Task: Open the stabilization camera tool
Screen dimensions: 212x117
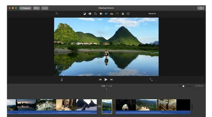Action: pyautogui.click(x=101, y=13)
